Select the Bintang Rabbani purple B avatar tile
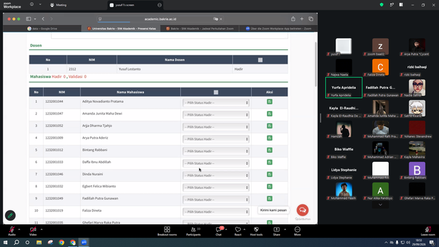This screenshot has width=439, height=247. (x=417, y=170)
